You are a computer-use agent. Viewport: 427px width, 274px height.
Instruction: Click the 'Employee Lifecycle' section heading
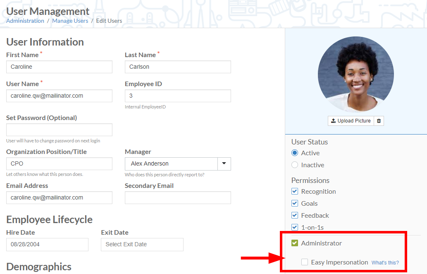pos(49,220)
